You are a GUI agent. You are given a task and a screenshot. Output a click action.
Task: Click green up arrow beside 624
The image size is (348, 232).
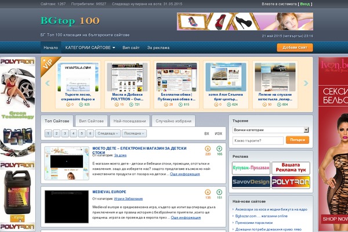229,104
